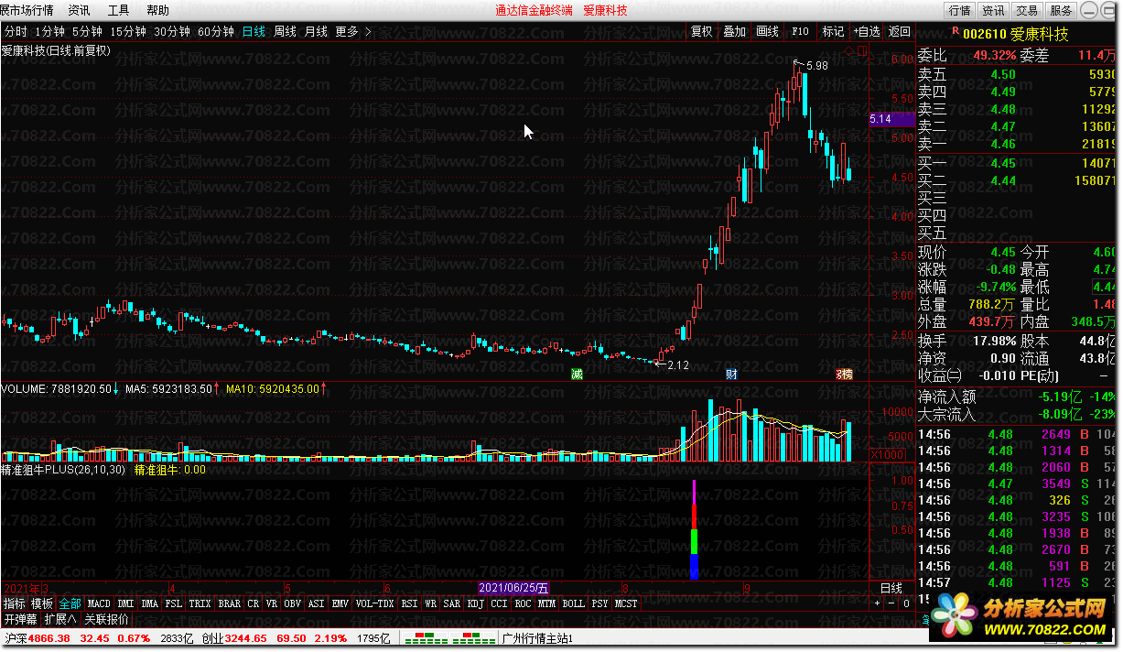The height and width of the screenshot is (652, 1123).
Task: Select the RSI indicator tab
Action: [409, 603]
